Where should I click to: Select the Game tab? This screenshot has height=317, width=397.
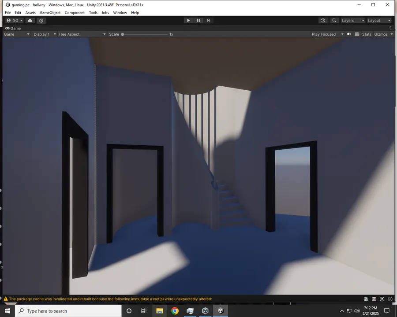pyautogui.click(x=13, y=28)
